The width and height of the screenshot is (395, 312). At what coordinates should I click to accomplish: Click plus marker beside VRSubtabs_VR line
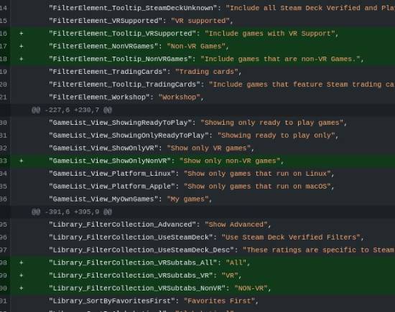tap(22, 275)
